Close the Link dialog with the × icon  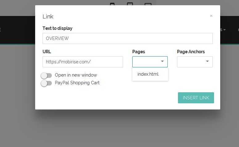click(x=211, y=16)
